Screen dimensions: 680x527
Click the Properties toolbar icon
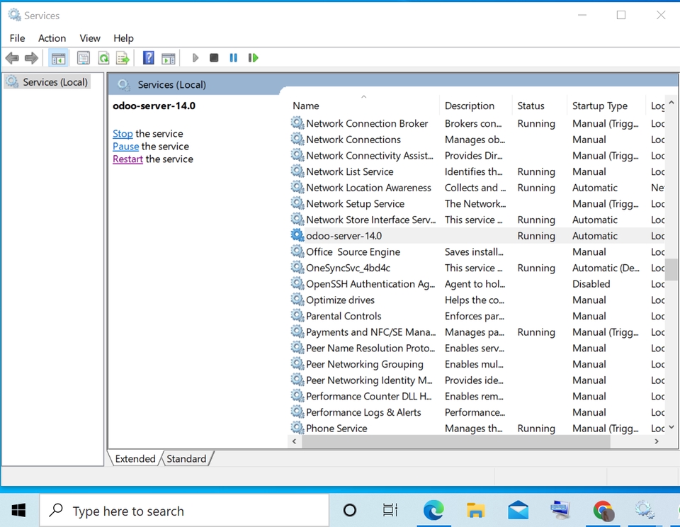(x=84, y=58)
